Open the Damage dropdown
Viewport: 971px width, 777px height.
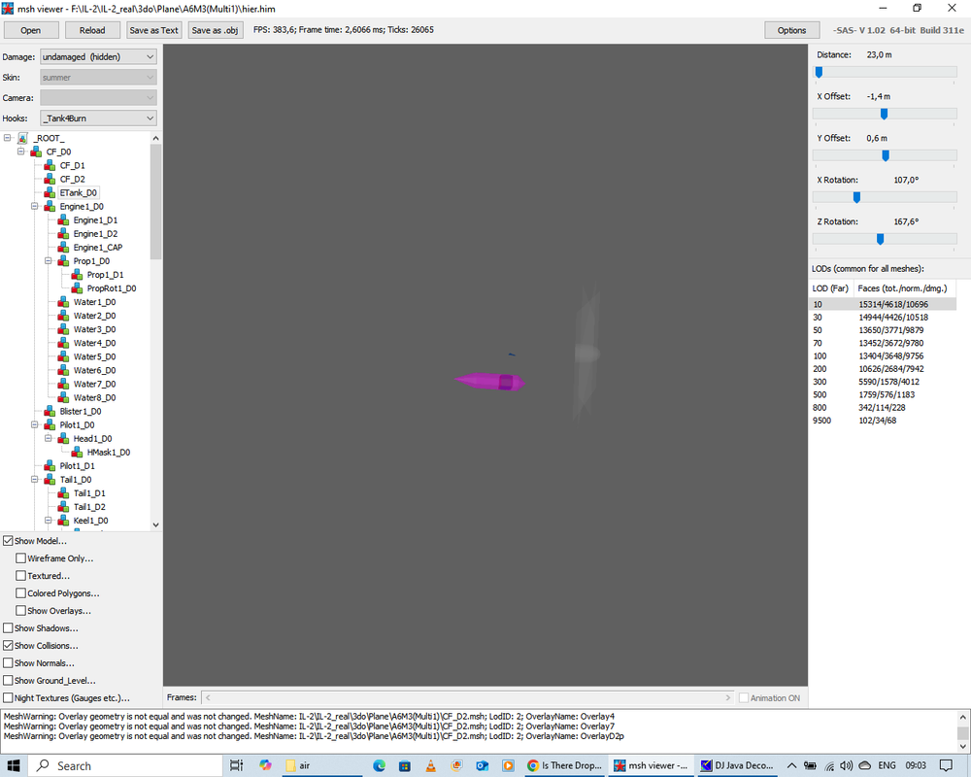click(x=98, y=56)
